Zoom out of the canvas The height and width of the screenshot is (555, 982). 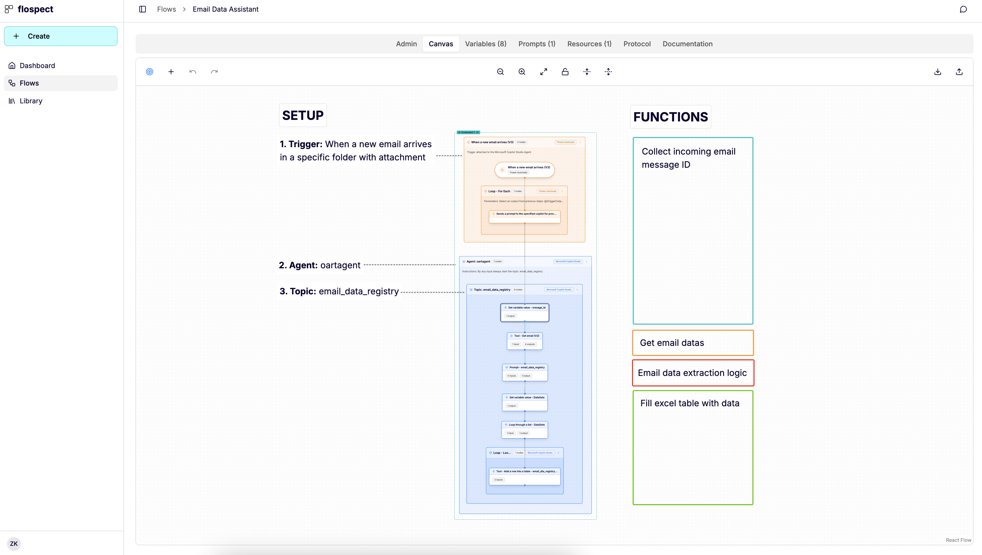(x=500, y=72)
